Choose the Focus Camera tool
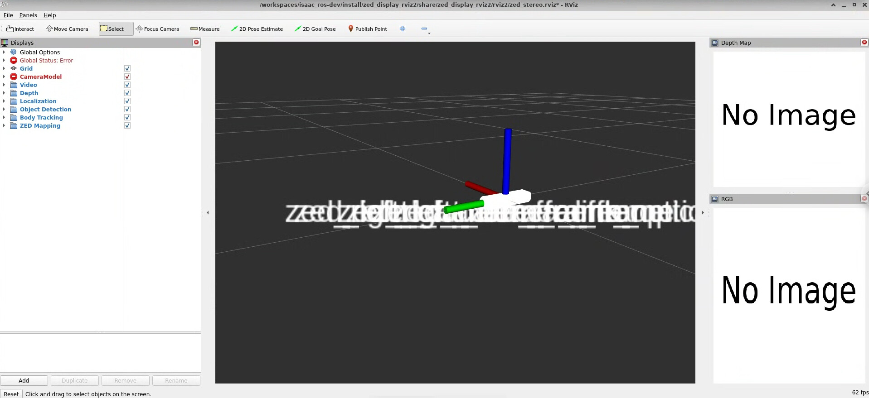The height and width of the screenshot is (398, 869). pyautogui.click(x=157, y=29)
